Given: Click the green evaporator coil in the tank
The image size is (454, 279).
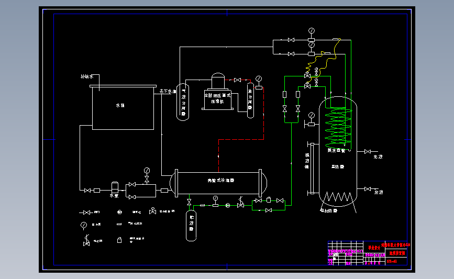Looking at the screenshot, I should pos(338,127).
